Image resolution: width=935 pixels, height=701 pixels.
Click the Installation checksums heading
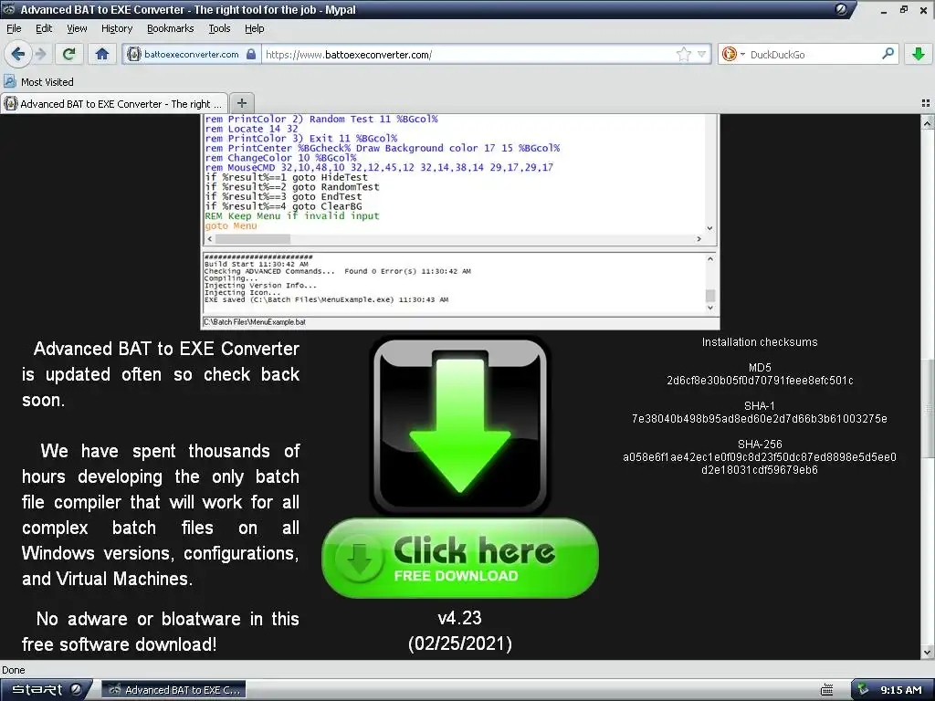pyautogui.click(x=760, y=342)
